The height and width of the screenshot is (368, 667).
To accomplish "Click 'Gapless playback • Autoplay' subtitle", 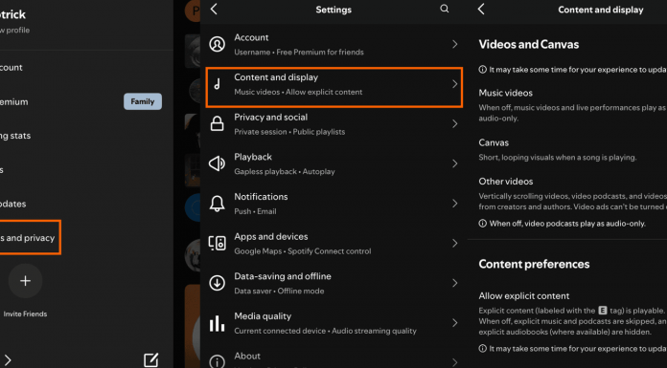I will [x=285, y=172].
